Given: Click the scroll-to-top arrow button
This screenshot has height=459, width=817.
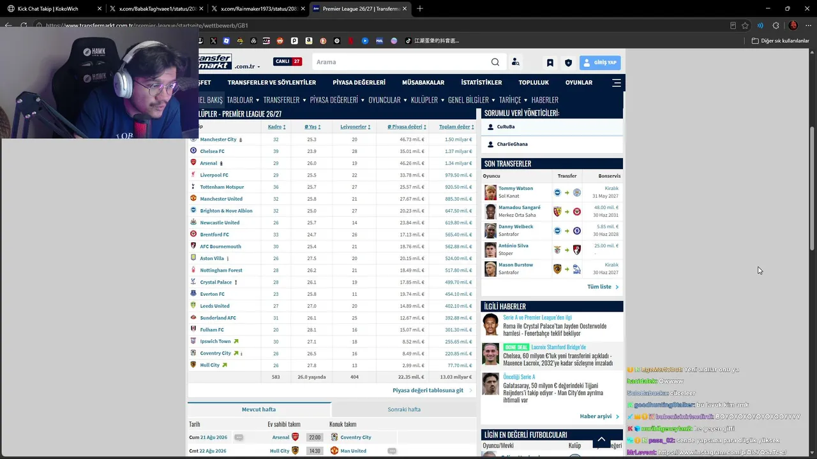Looking at the screenshot, I should 601,439.
